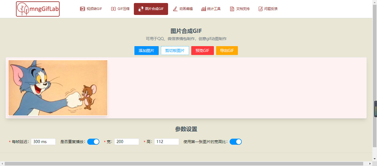Click the 剪切板图片 dashed button
The height and width of the screenshot is (166, 377).
175,51
